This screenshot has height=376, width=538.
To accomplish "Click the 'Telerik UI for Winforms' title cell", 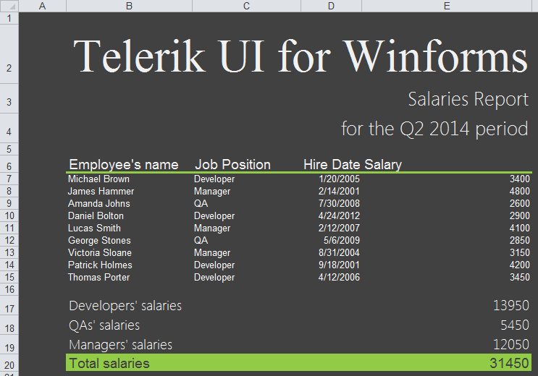I will [300, 56].
